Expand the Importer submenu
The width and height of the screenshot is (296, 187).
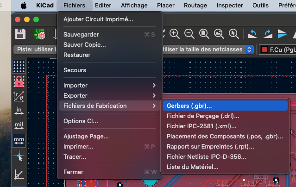click(x=110, y=86)
